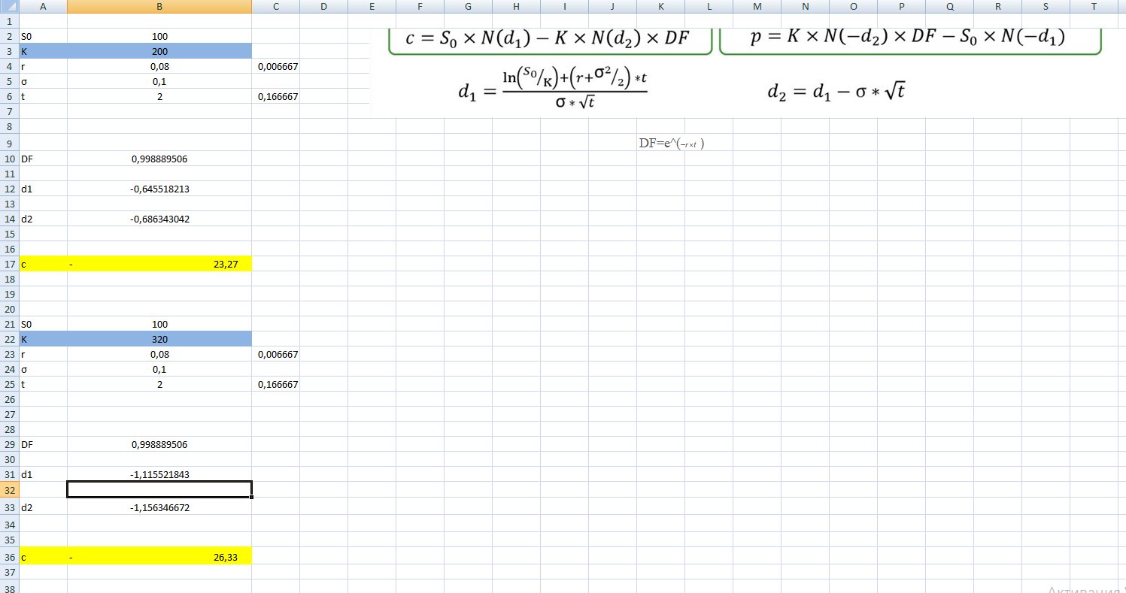The image size is (1126, 593).
Task: Click the 0,166667 cell in row 25
Action: pyautogui.click(x=276, y=384)
